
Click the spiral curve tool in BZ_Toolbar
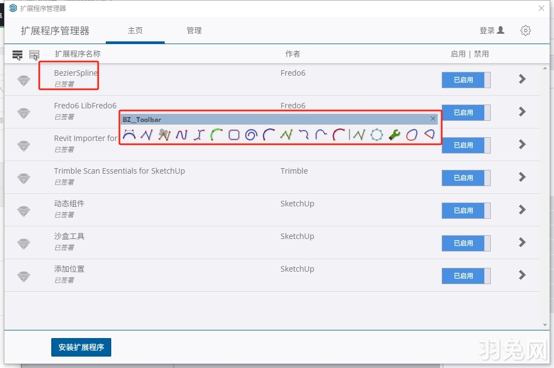point(251,134)
